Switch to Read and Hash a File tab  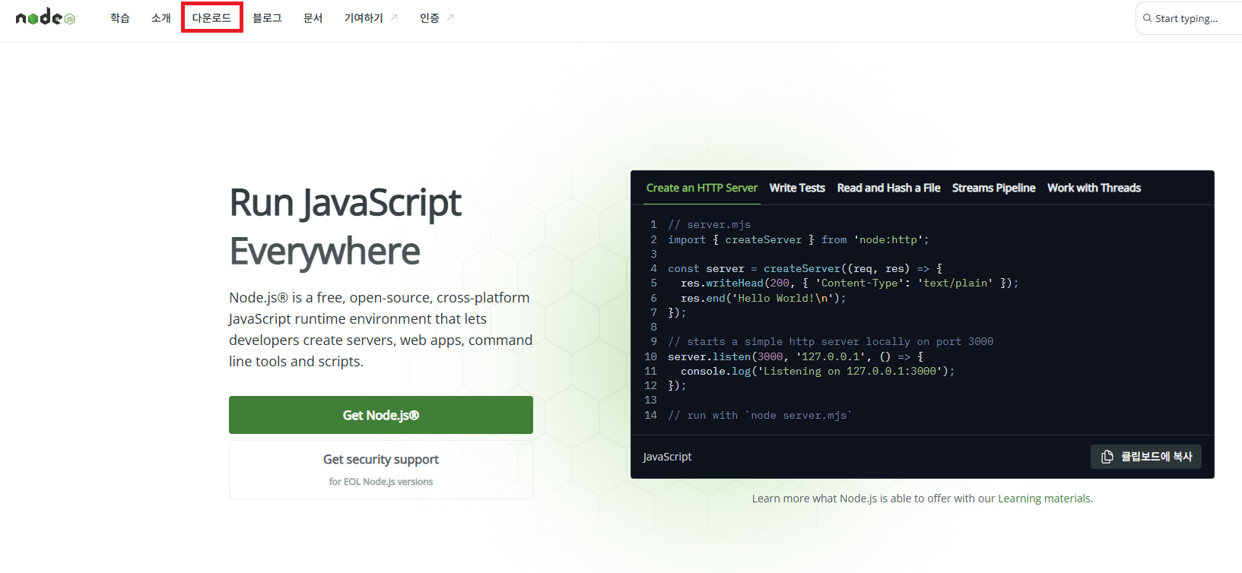(x=888, y=188)
